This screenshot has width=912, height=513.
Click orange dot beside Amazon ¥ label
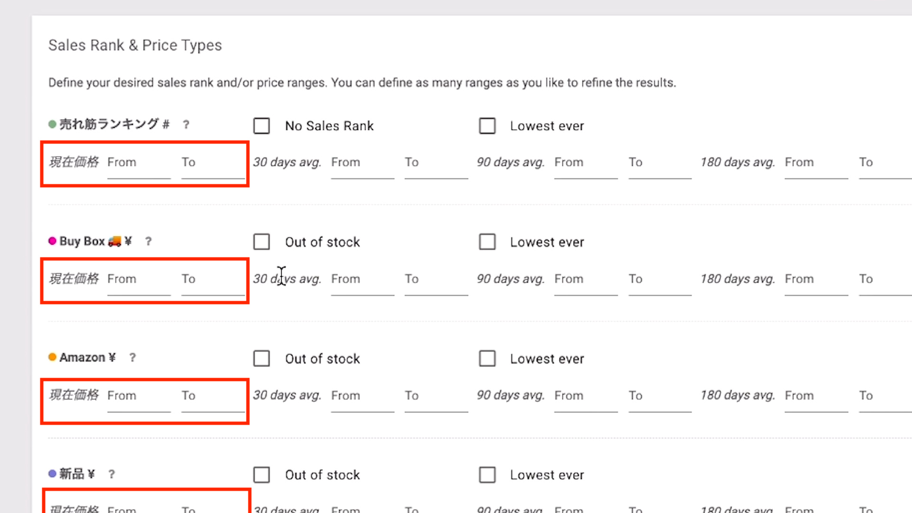pyautogui.click(x=52, y=357)
